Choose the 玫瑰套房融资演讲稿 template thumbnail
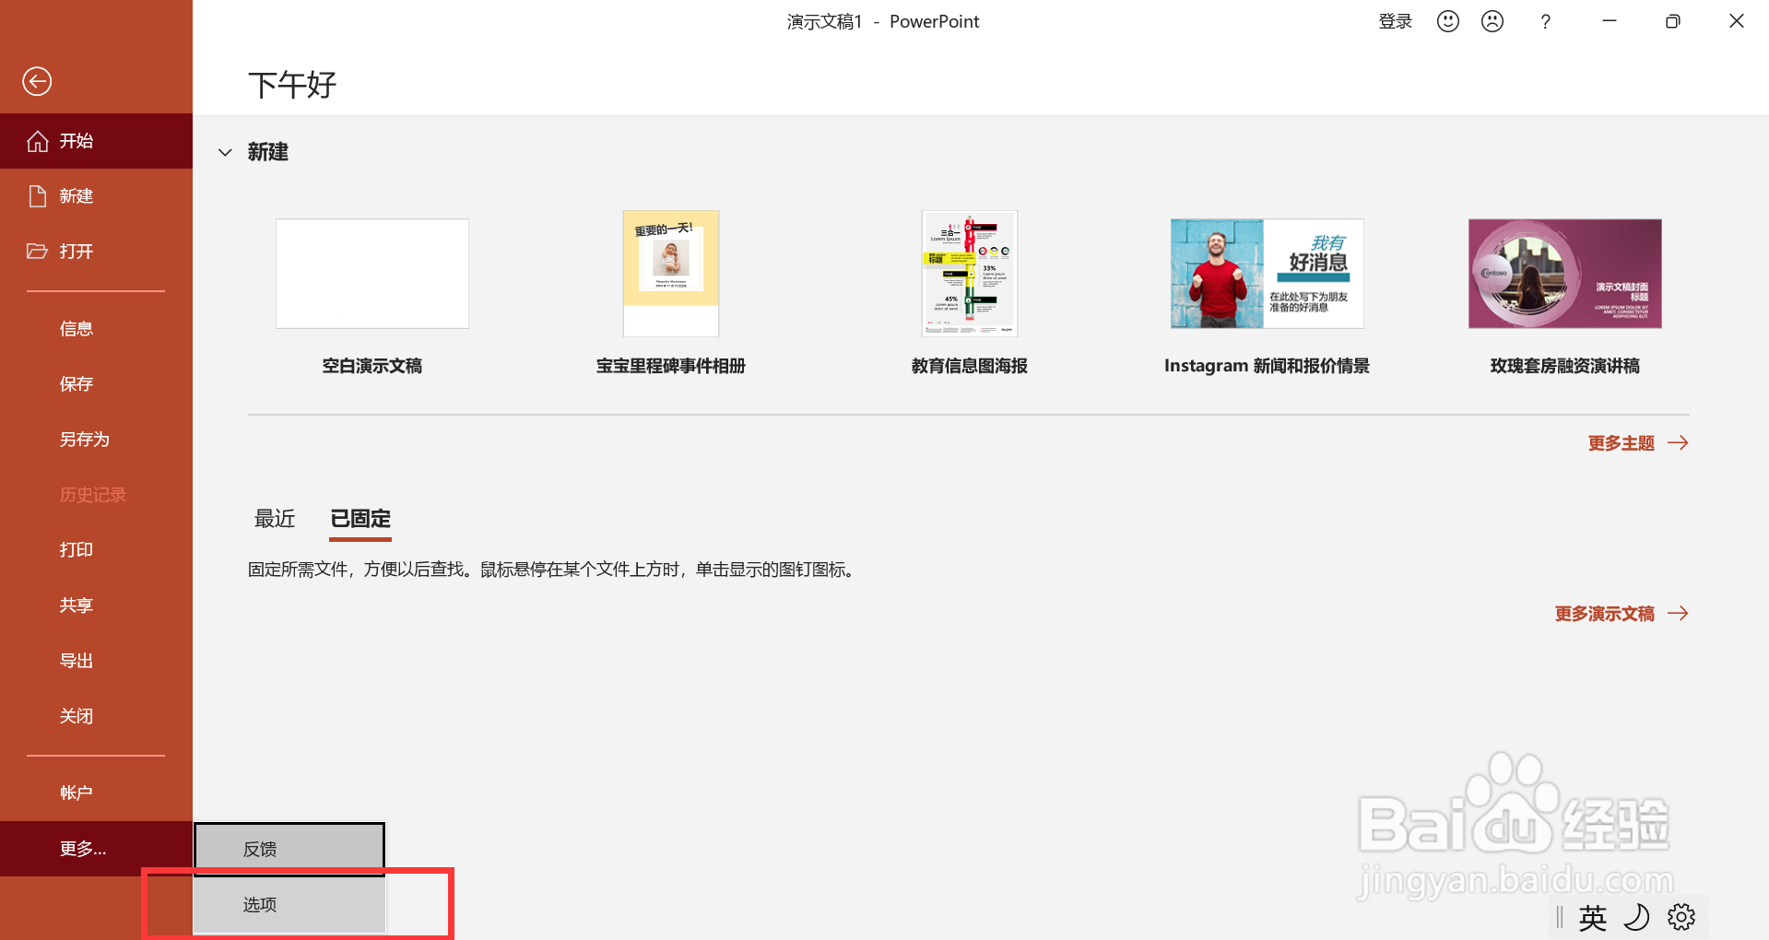Screen dimensions: 1769x940 1565,274
